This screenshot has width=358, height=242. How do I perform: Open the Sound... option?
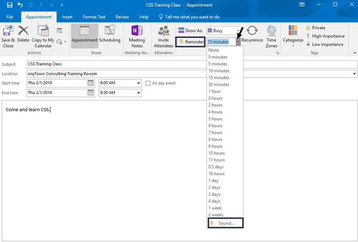(226, 223)
